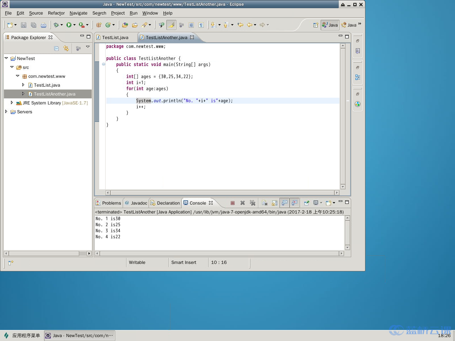
Task: Click the editor vertical scrollbar
Action: pyautogui.click(x=343, y=116)
